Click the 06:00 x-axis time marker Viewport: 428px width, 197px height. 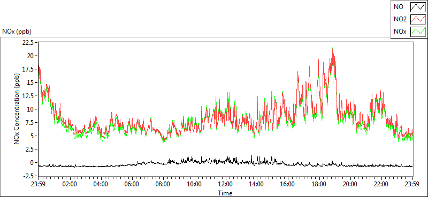tap(132, 184)
